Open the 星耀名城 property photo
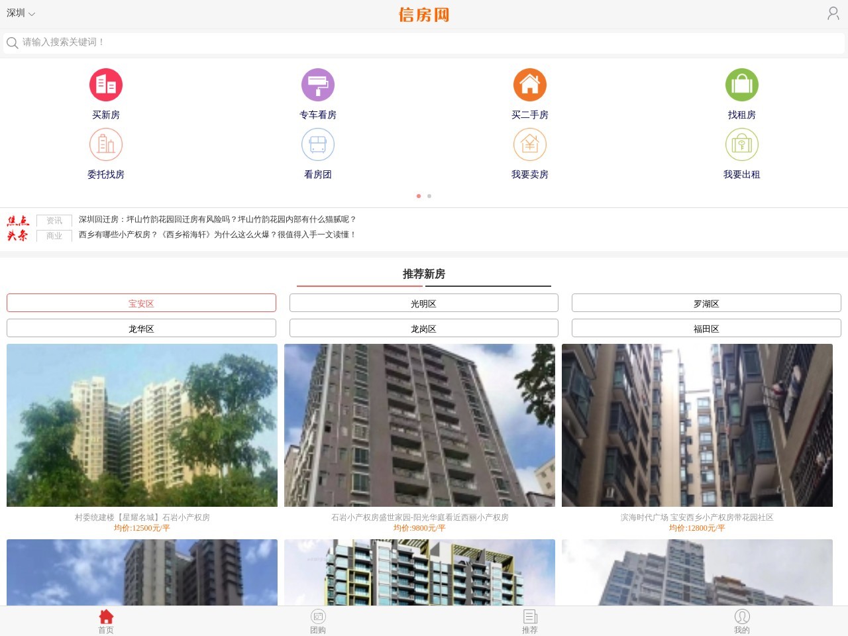The image size is (848, 636). (142, 425)
